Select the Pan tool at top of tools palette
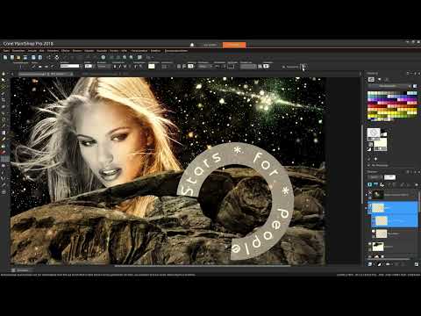Image resolution: width=421 pixels, height=316 pixels. click(x=4, y=74)
